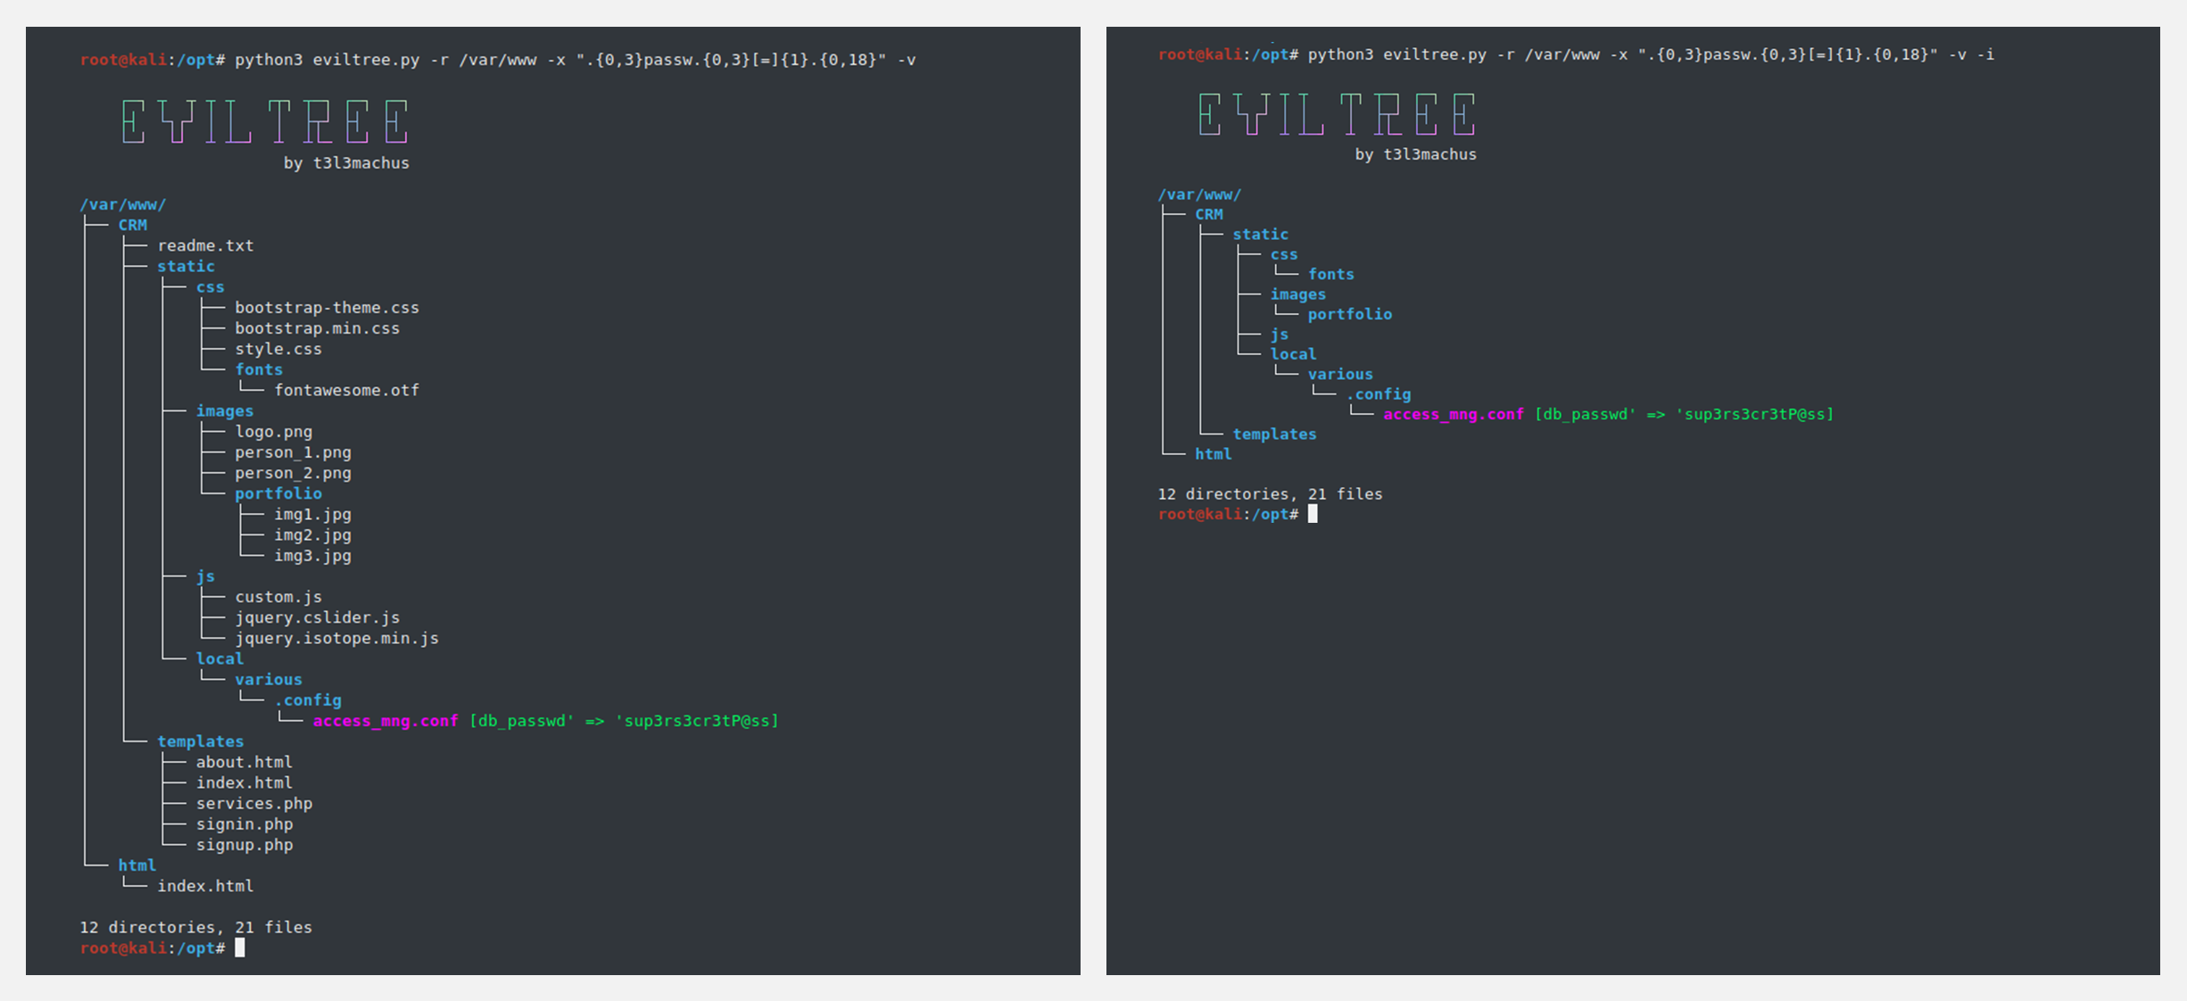
Task: Select the portfolio directory in right tree
Action: tap(1349, 314)
